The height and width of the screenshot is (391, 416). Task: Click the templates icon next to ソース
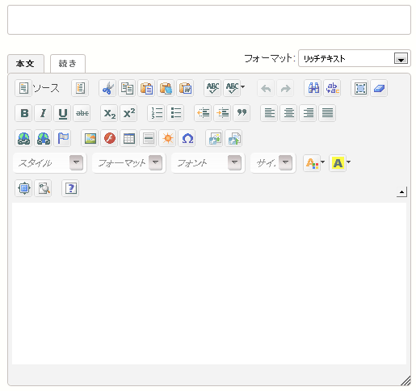[80, 88]
